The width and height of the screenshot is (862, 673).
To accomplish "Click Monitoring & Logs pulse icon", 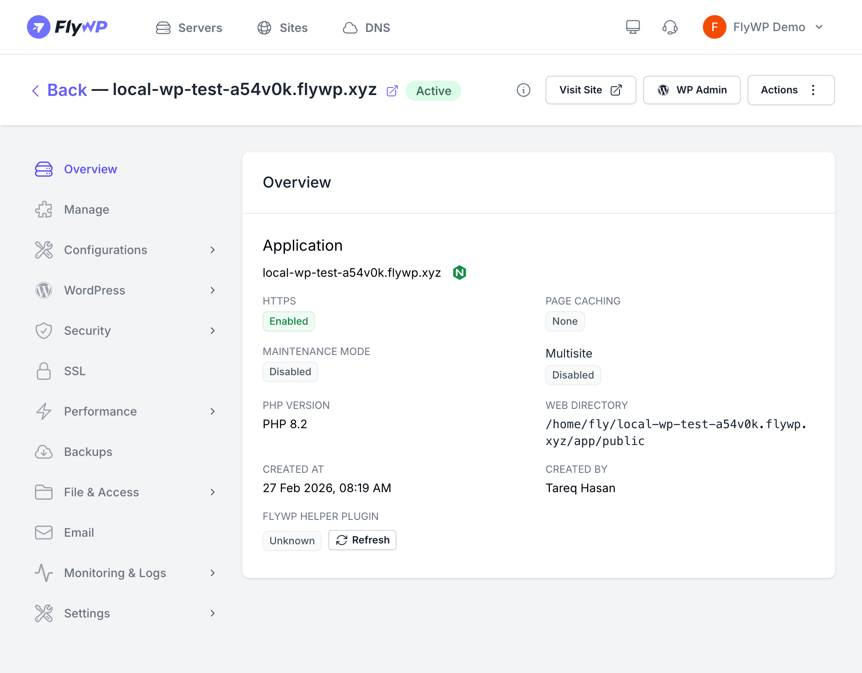I will pos(44,573).
